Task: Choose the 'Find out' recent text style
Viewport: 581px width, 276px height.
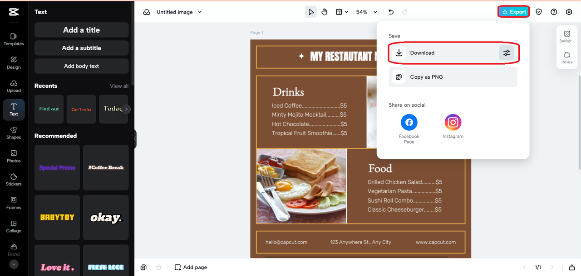Action: pyautogui.click(x=49, y=109)
